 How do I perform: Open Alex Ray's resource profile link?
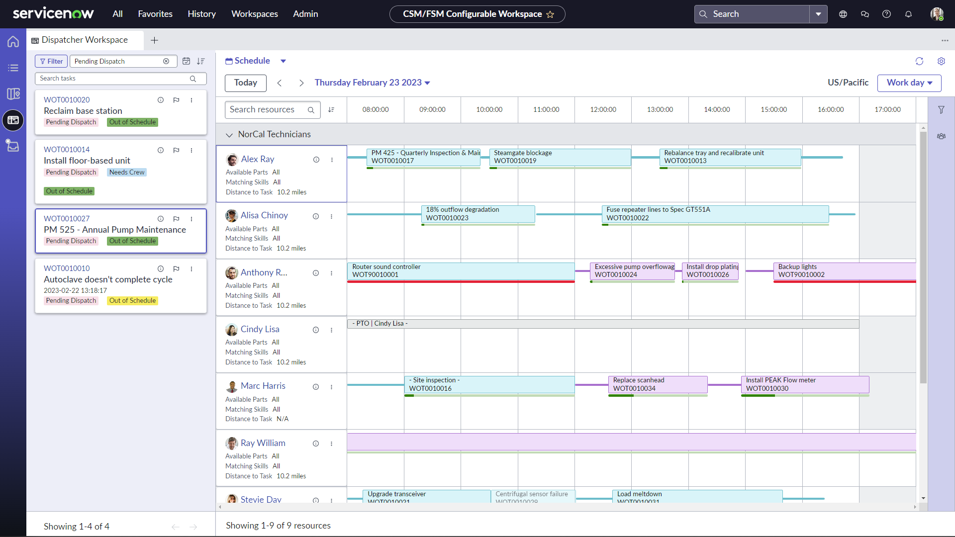pos(258,159)
